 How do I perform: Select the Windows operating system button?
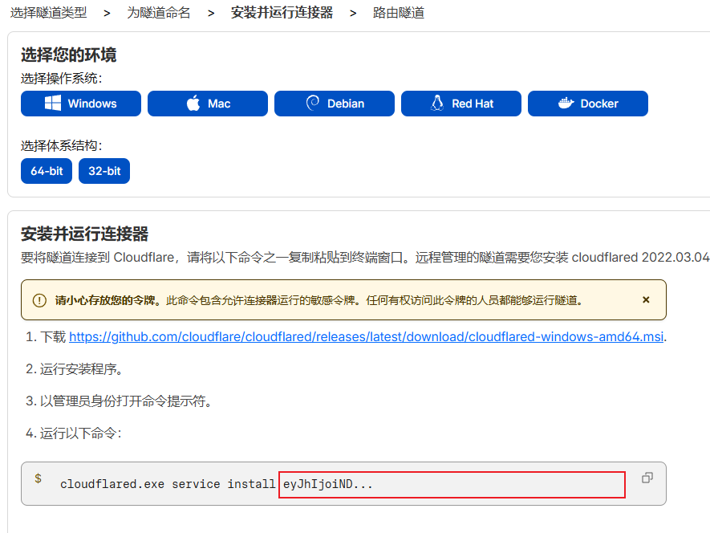[81, 104]
